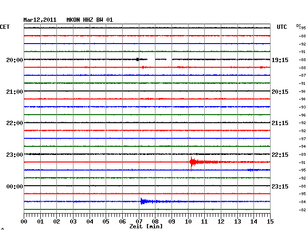Click the 20:15 UTC time label

point(280,92)
